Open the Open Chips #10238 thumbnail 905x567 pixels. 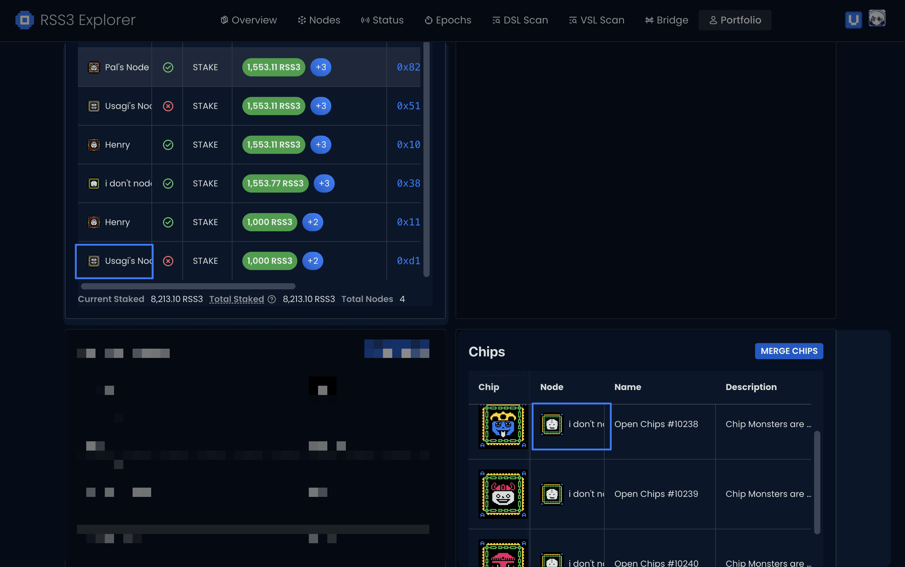(x=503, y=426)
